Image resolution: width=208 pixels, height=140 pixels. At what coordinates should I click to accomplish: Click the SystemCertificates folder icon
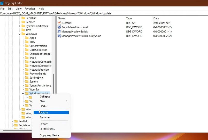click(x=23, y=26)
